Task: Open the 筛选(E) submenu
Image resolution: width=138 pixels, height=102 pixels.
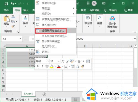Action: tap(55, 8)
